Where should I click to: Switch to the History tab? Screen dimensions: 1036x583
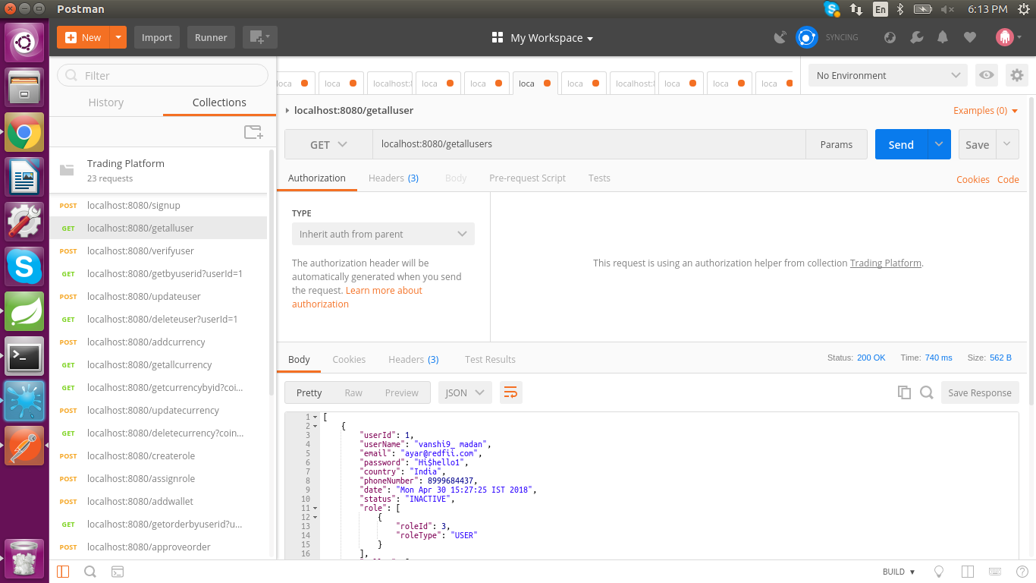tap(106, 102)
